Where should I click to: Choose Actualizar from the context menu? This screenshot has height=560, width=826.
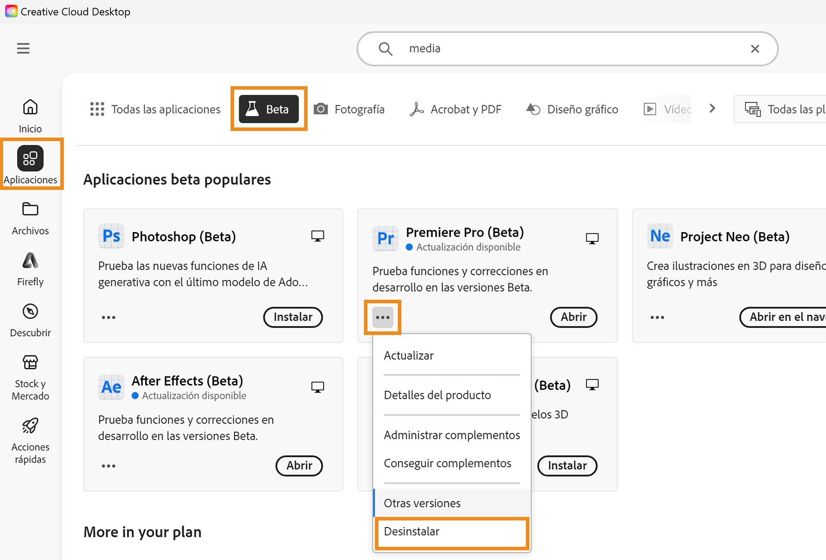452,355
